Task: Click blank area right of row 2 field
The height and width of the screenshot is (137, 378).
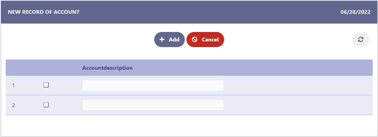Action: (x=297, y=105)
